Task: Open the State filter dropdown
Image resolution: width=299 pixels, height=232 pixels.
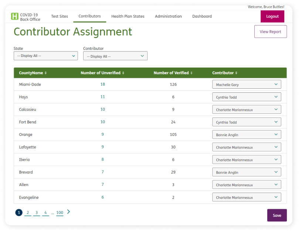Action: (x=45, y=56)
